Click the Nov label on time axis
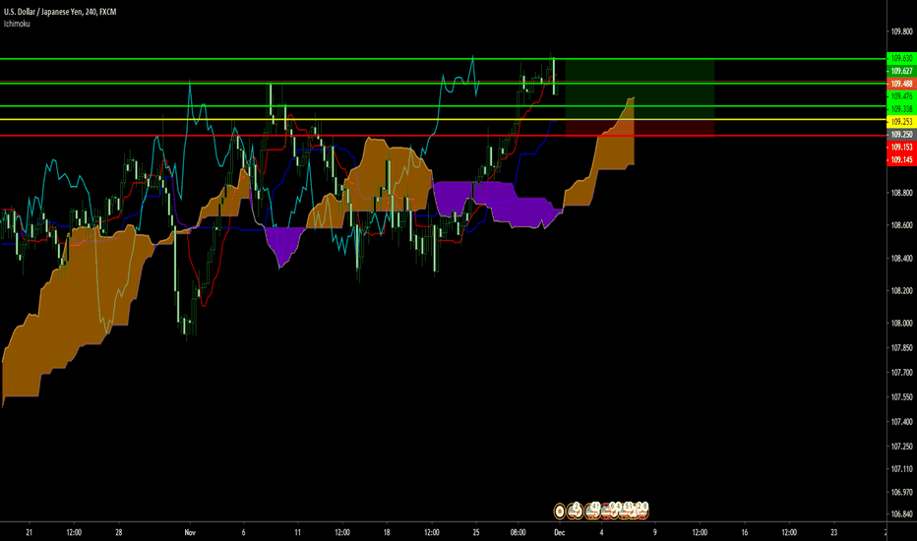 (x=190, y=532)
